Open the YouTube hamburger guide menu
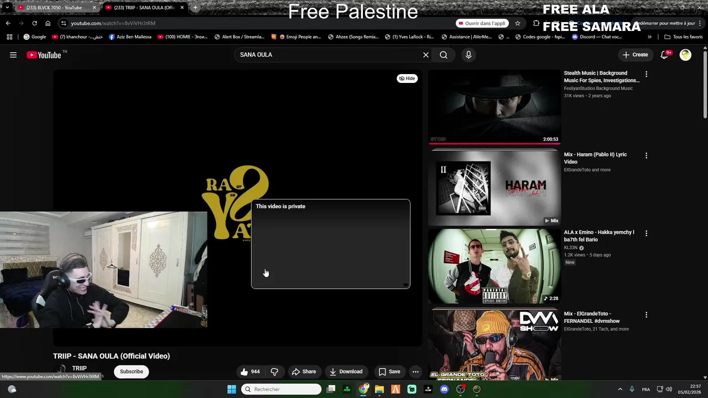 coord(13,55)
